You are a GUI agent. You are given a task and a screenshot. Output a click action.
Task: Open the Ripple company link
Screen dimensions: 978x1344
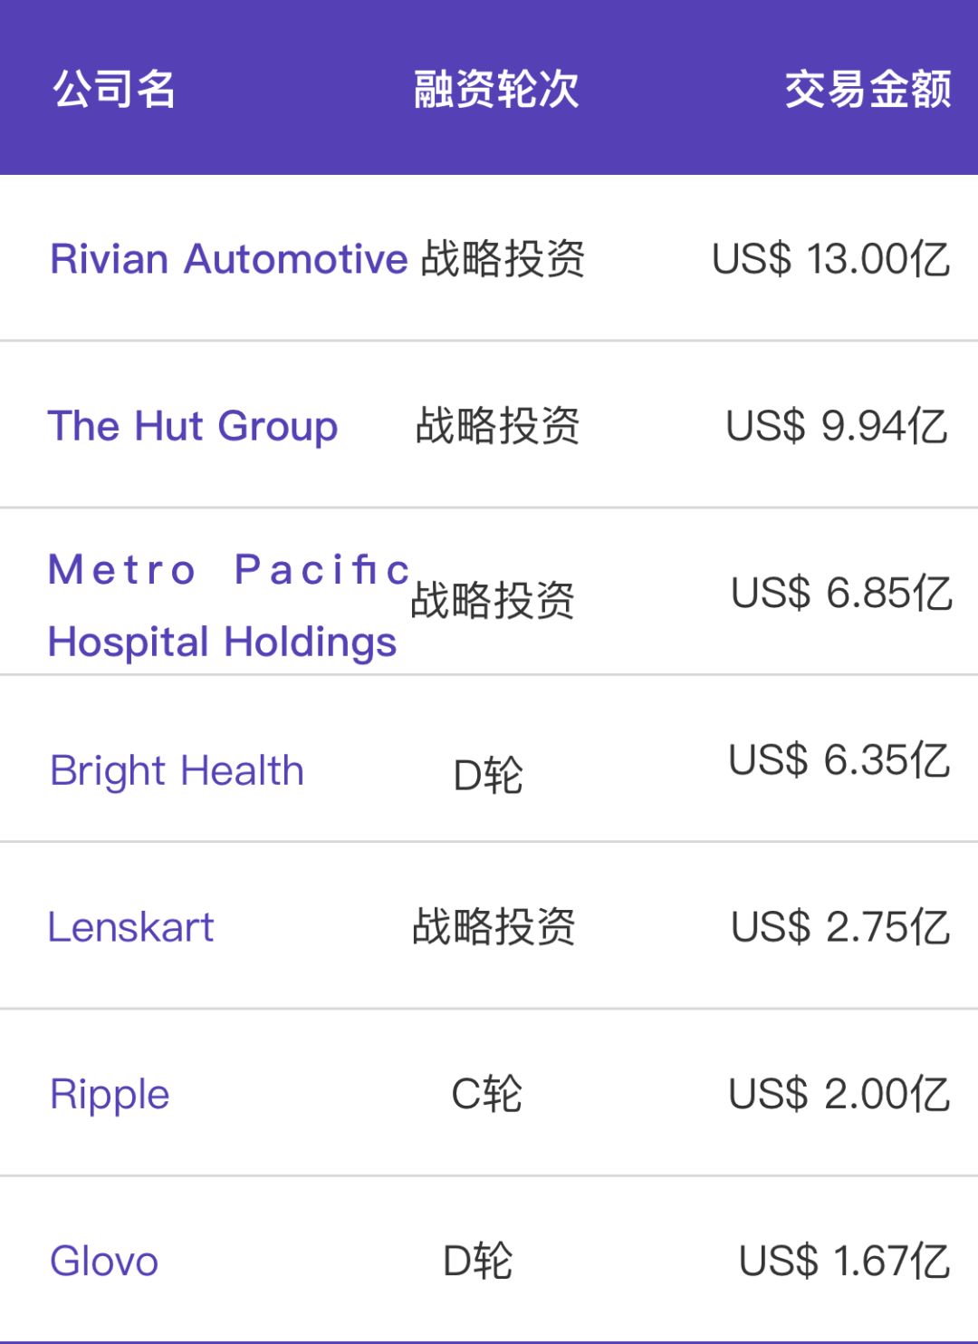(x=110, y=1094)
